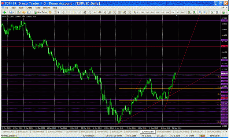Select the Cursor arrow tool
Viewport: 229px width, 138px height.
(x=58, y=12)
